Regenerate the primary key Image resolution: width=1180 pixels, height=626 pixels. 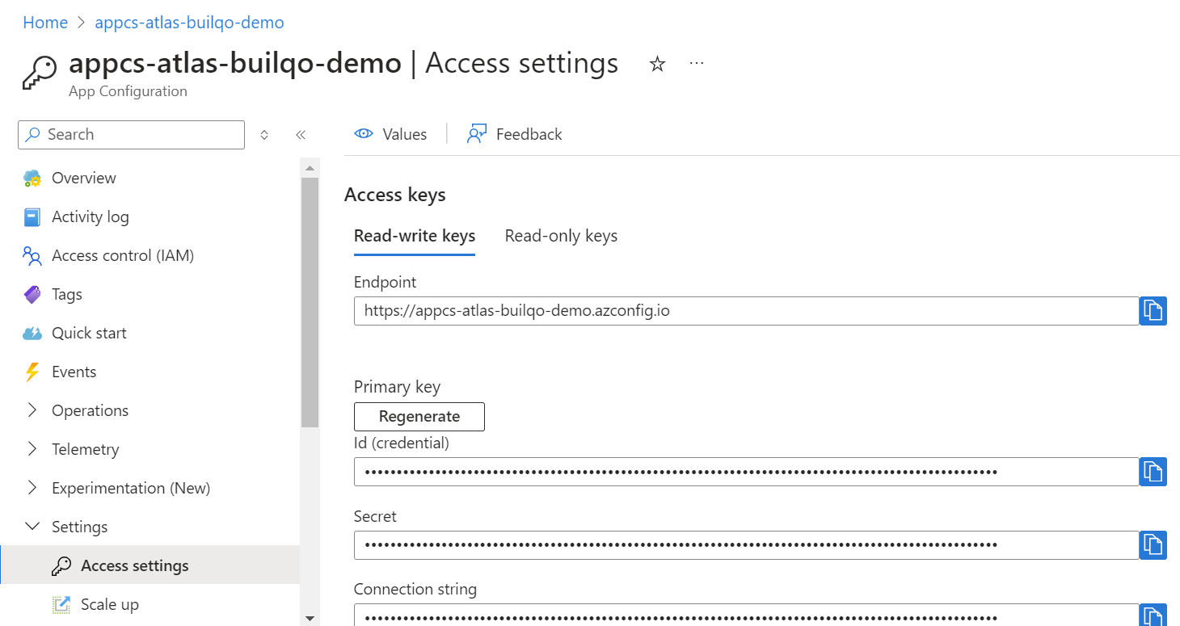click(419, 417)
